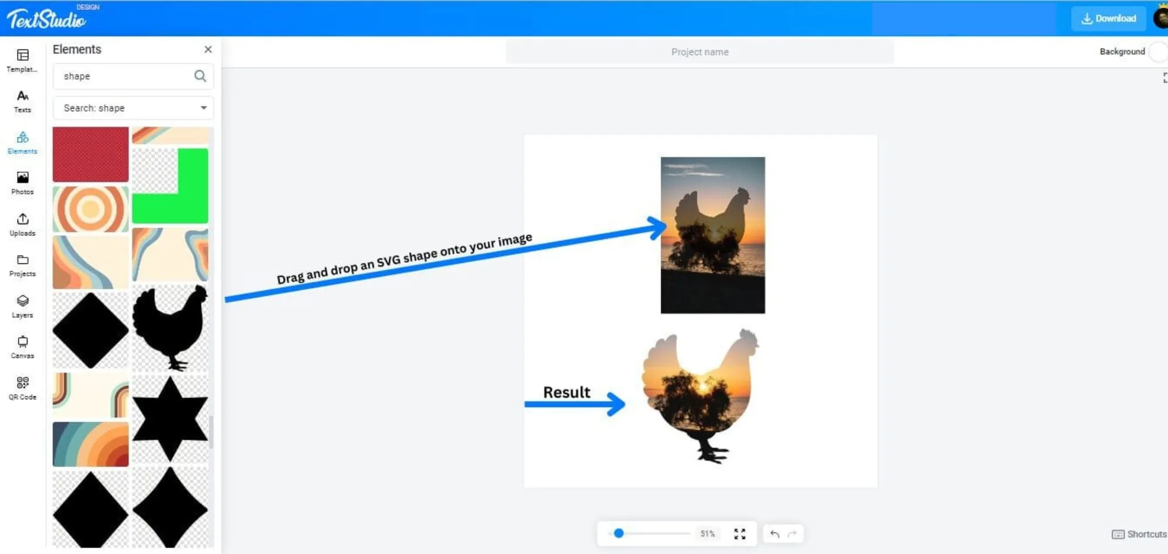Click the redo arrow icon
This screenshot has width=1168, height=554.
click(792, 534)
